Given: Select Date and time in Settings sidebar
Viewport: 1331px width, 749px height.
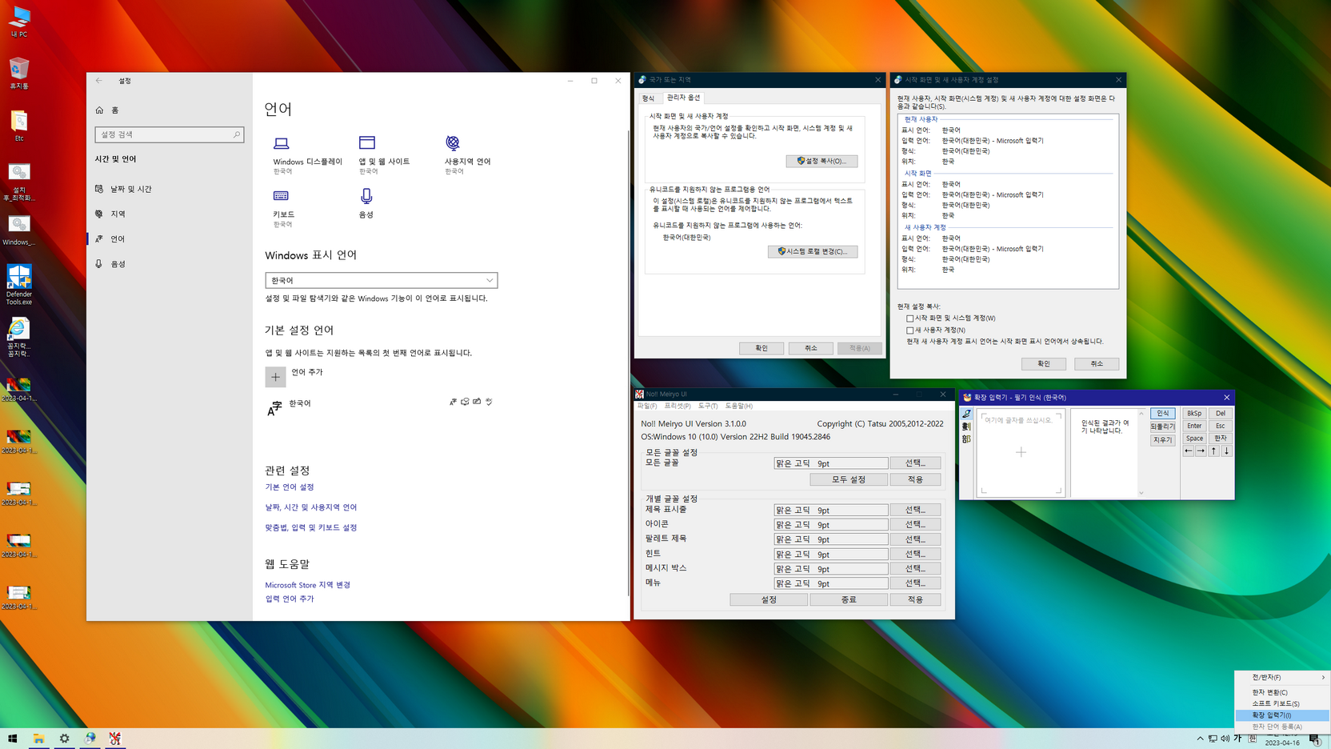Looking at the screenshot, I should click(x=170, y=189).
